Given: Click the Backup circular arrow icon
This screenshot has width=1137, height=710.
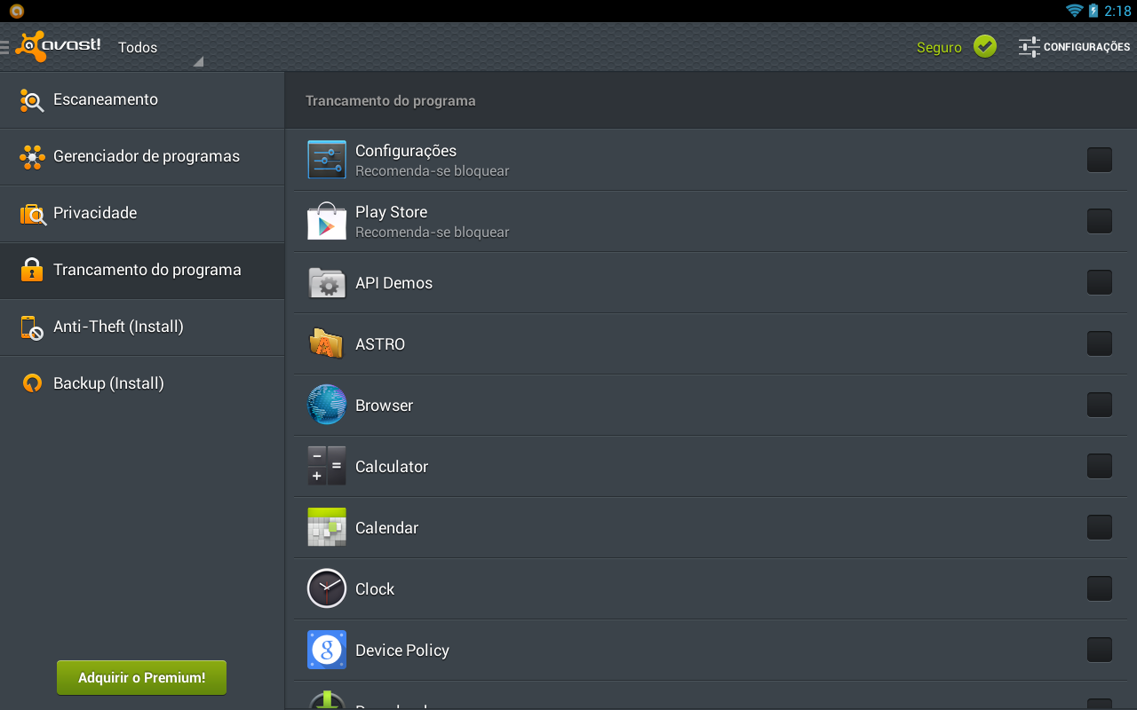Looking at the screenshot, I should (x=31, y=383).
